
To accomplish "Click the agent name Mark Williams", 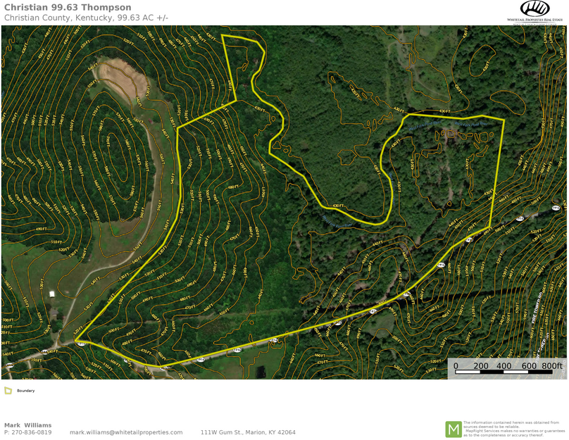I will (27, 425).
